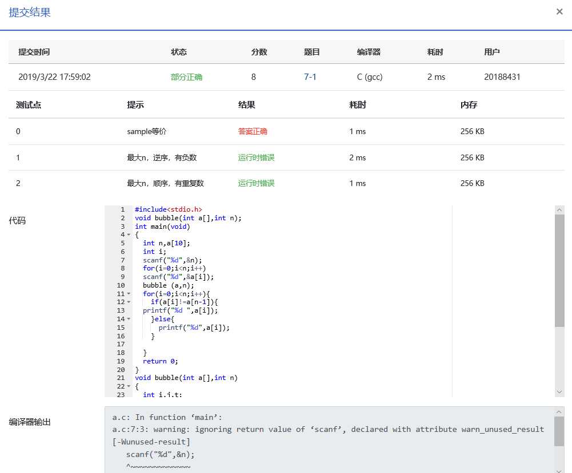Click compiler value C (gcc)
Image resolution: width=572 pixels, height=473 pixels.
tap(370, 77)
